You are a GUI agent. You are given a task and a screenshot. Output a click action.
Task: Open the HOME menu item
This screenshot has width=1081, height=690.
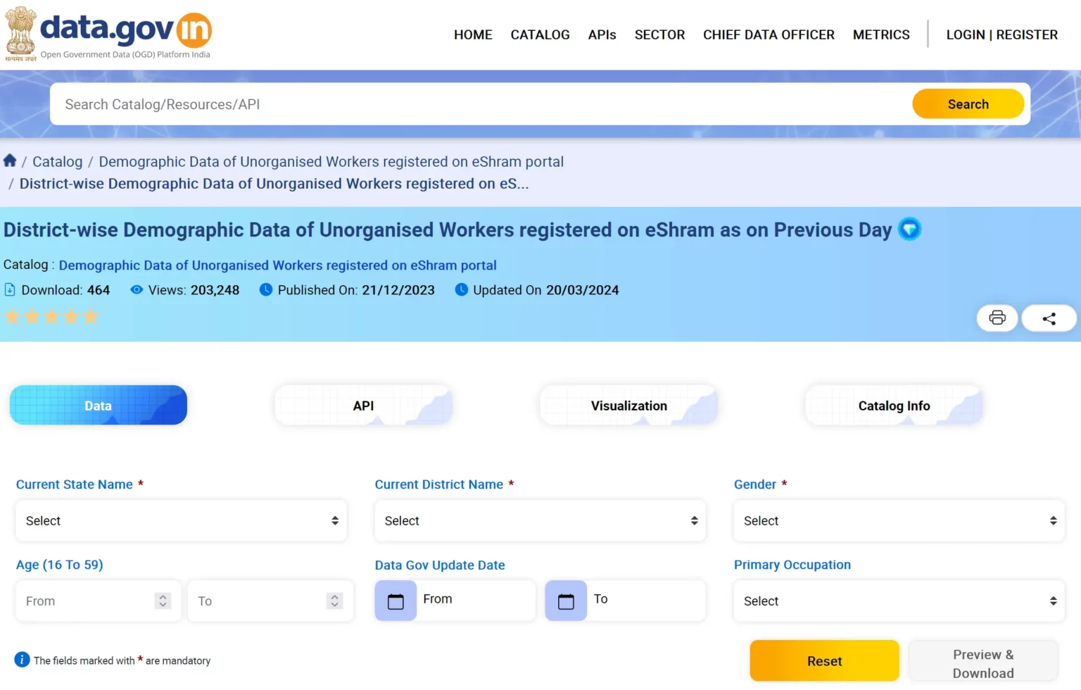[x=473, y=34]
